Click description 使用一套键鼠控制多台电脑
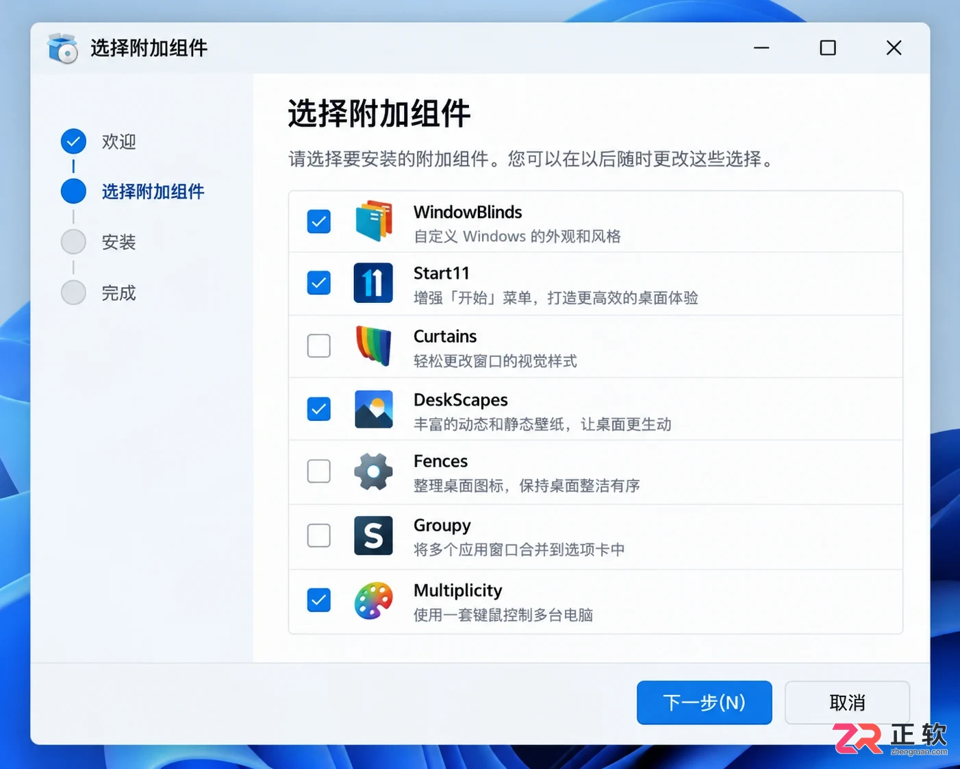Screen dimensions: 960x769 (x=503, y=615)
